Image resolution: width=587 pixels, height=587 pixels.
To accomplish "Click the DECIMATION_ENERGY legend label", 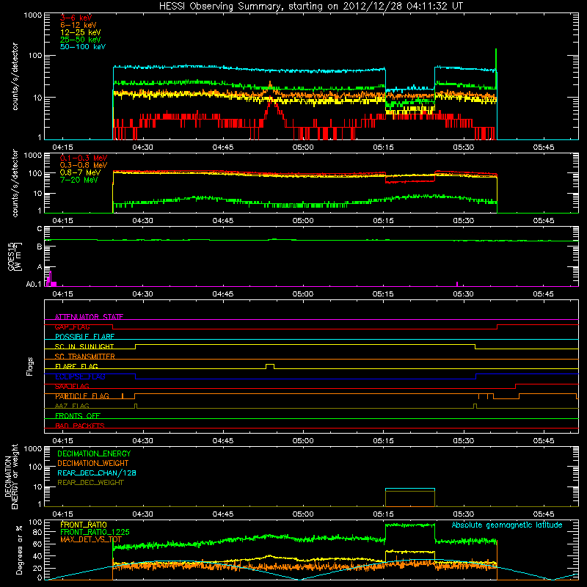I will tap(94, 453).
